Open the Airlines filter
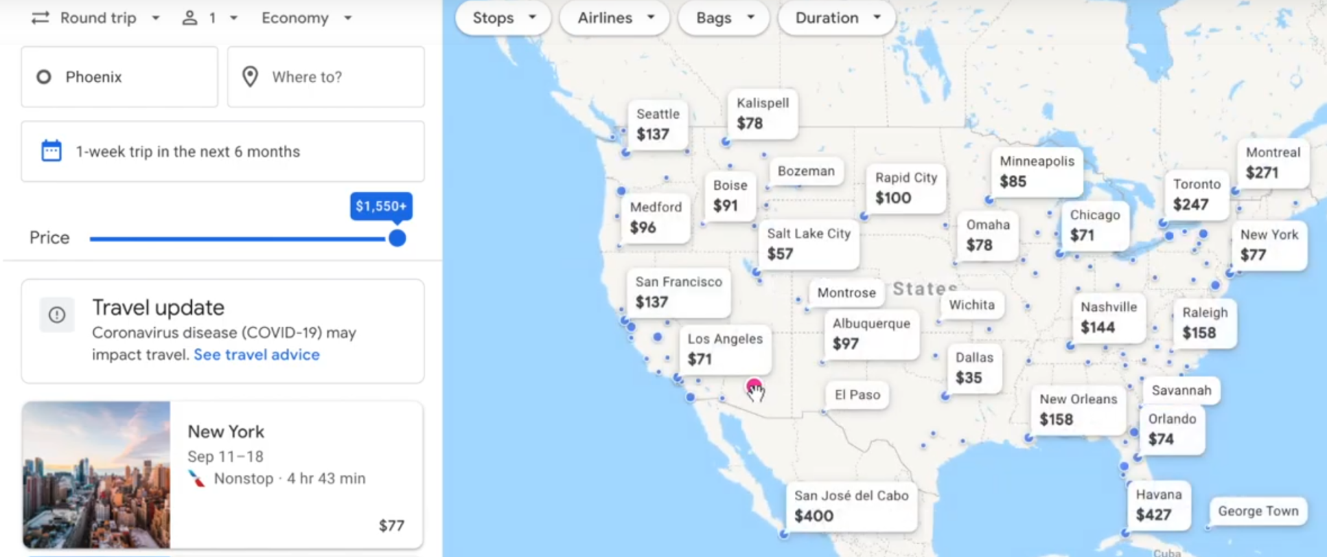Viewport: 1327px width, 557px height. point(613,18)
